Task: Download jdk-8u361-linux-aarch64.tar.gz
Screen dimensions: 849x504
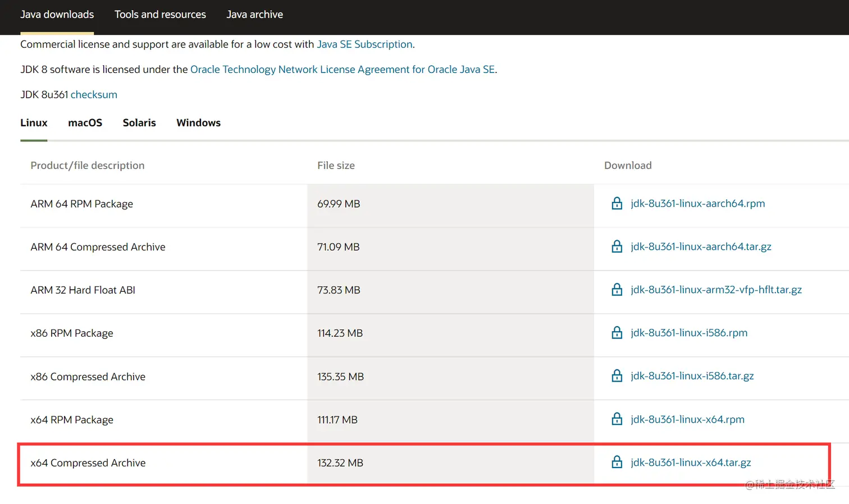Action: (701, 246)
